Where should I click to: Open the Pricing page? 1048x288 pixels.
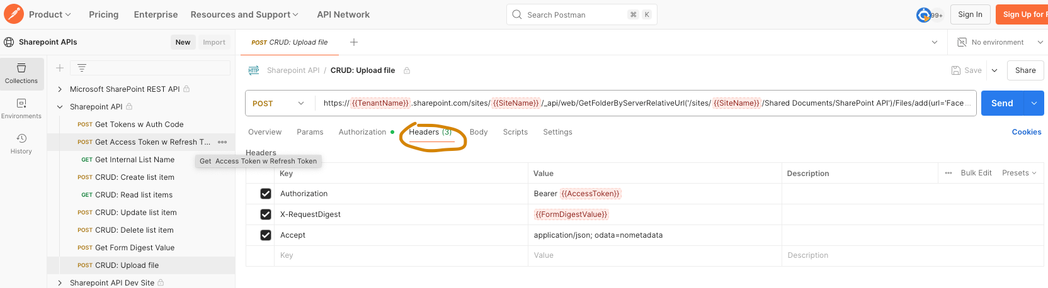104,14
